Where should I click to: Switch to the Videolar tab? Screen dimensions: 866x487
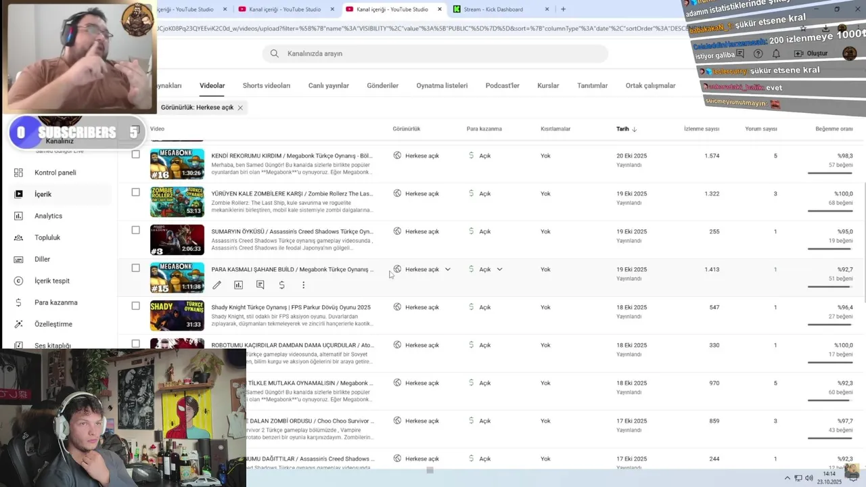pyautogui.click(x=212, y=86)
